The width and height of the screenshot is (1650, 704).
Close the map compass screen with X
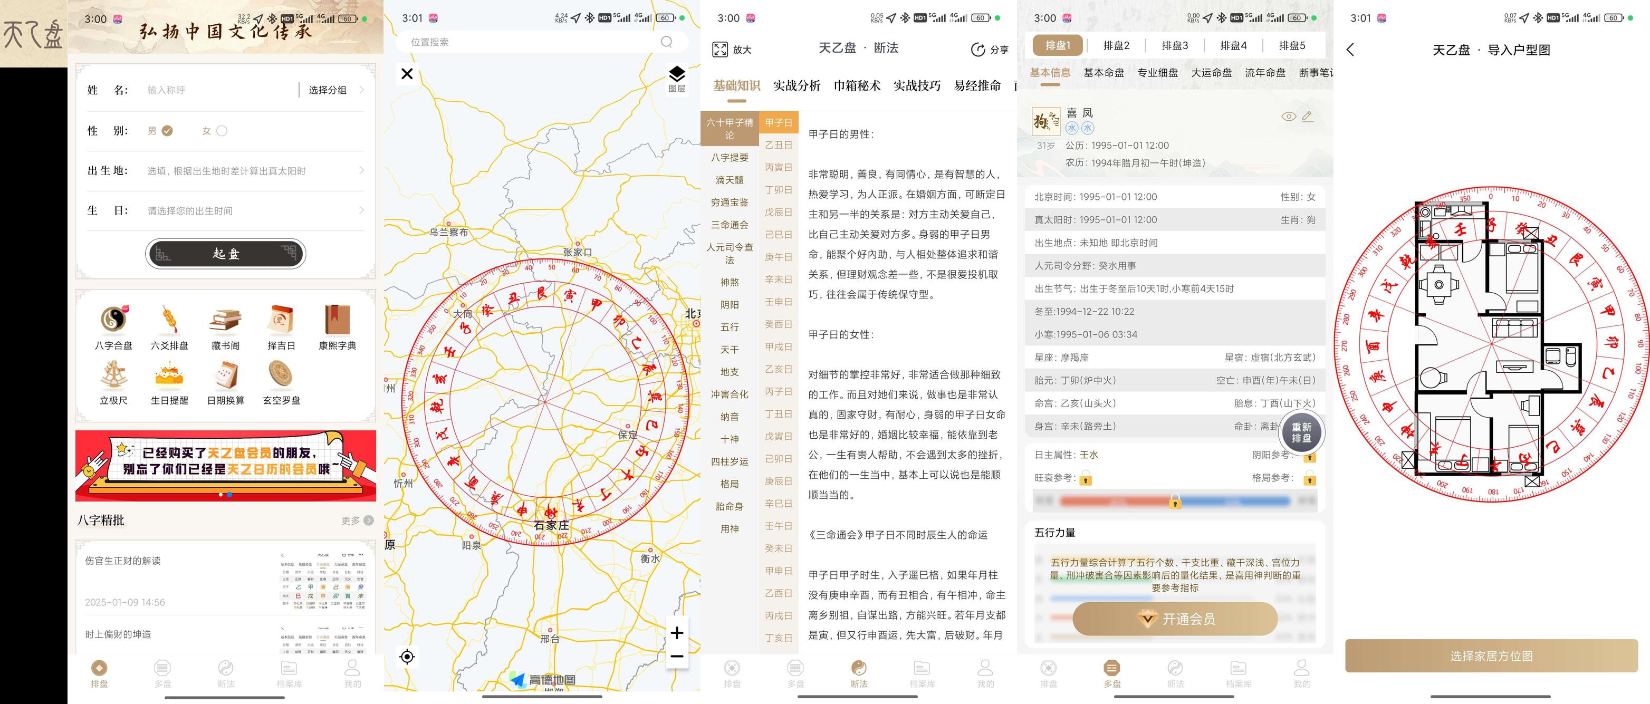click(407, 74)
